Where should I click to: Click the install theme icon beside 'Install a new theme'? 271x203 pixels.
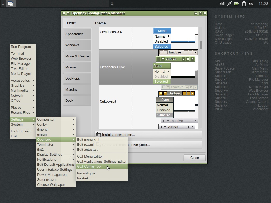tap(98, 135)
